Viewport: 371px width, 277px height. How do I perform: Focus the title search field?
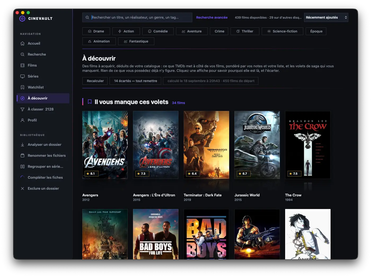[137, 17]
